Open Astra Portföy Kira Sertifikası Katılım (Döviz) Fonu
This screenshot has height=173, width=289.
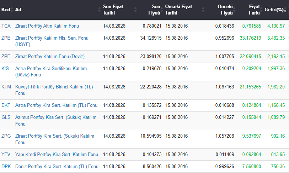(x=51, y=71)
